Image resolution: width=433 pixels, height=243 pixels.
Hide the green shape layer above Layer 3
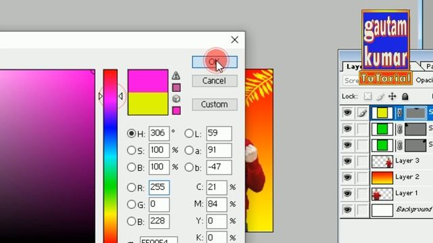click(347, 145)
